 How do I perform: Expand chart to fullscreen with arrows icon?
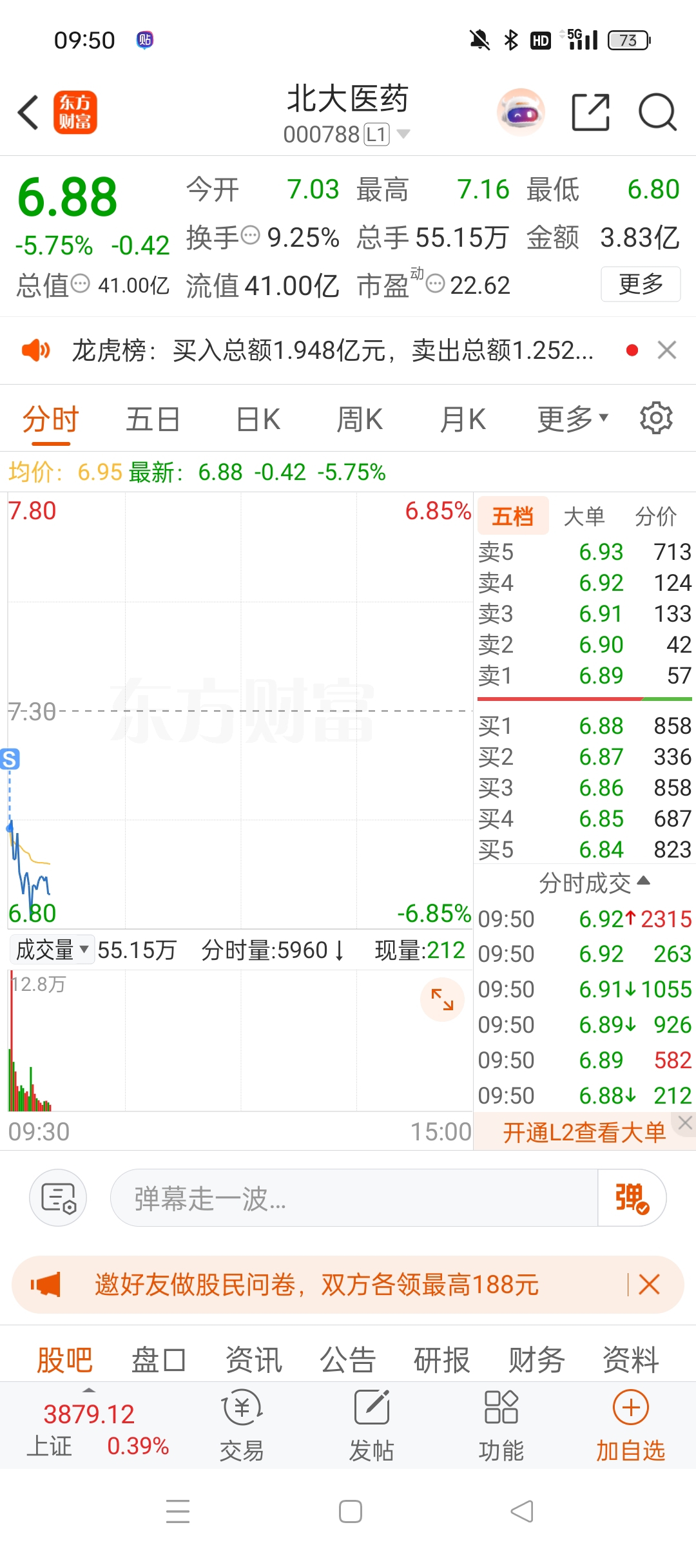pyautogui.click(x=442, y=999)
